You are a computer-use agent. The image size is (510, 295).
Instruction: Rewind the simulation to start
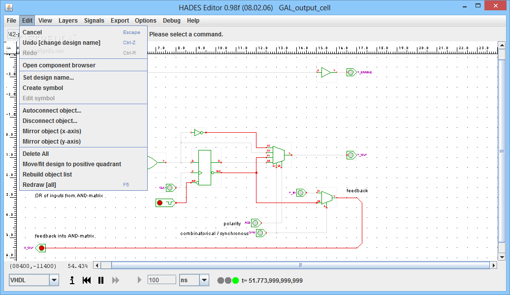pyautogui.click(x=87, y=280)
